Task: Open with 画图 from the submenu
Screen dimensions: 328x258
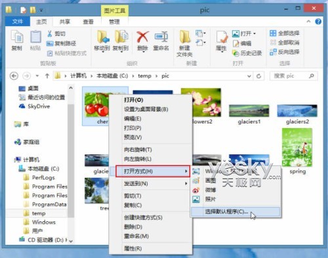Action: pos(236,181)
